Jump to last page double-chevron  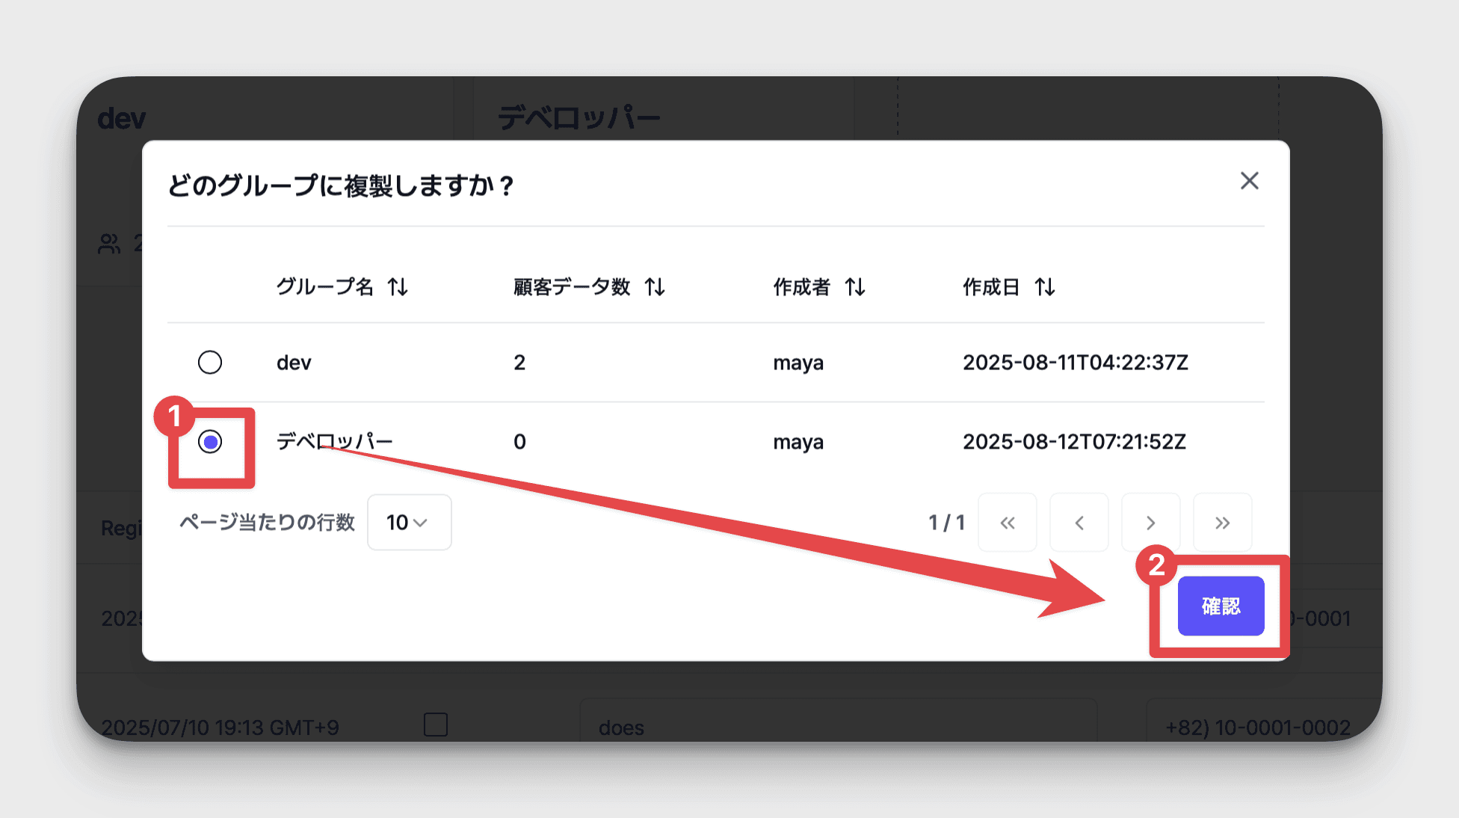tap(1222, 523)
